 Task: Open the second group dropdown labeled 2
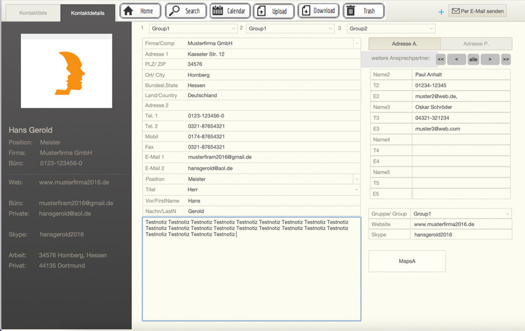(x=290, y=28)
